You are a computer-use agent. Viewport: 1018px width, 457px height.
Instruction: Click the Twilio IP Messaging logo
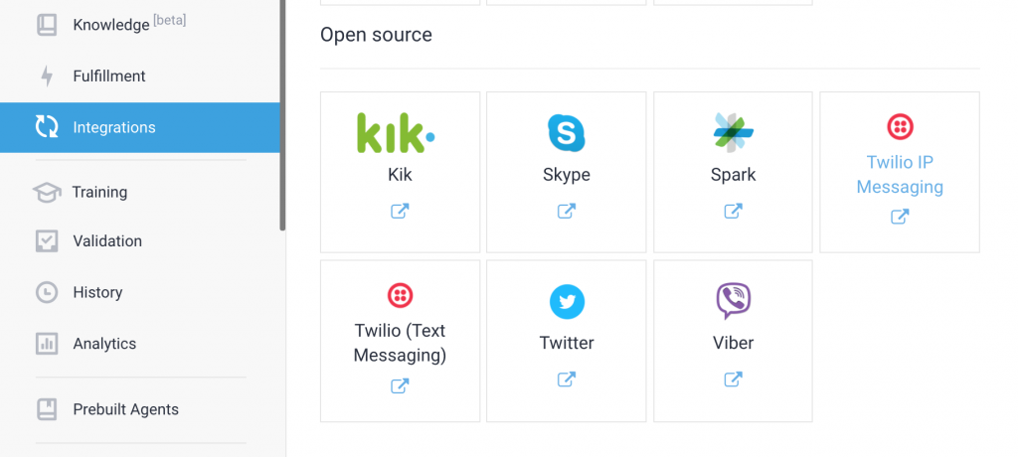[x=900, y=127]
